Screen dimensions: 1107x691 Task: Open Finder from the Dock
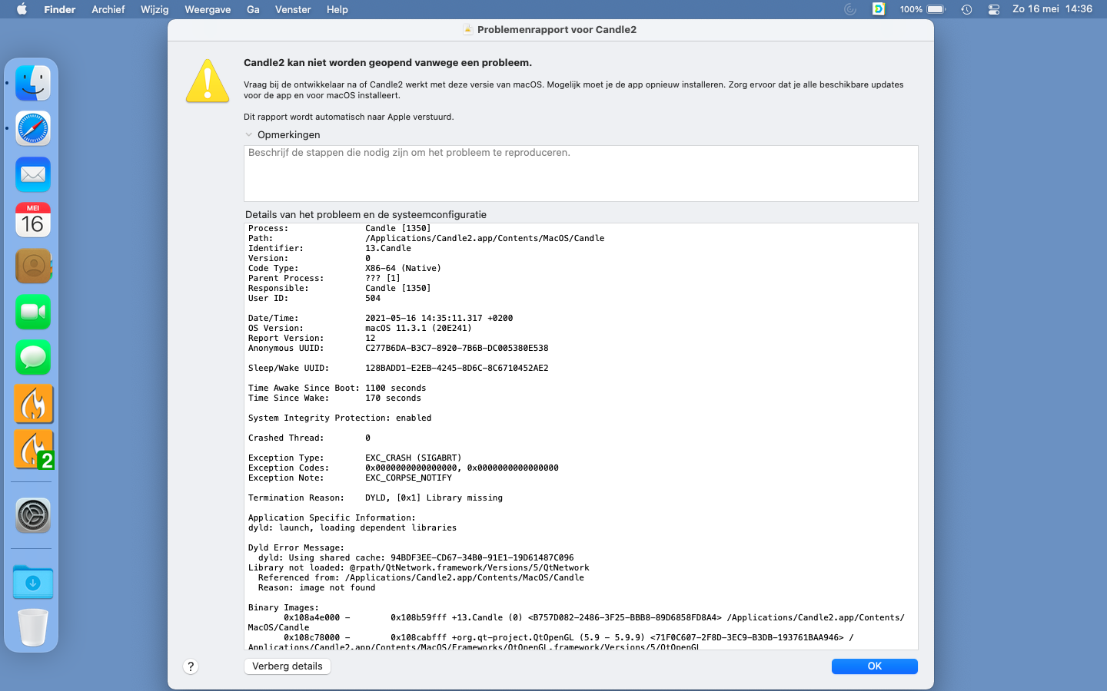pyautogui.click(x=33, y=83)
